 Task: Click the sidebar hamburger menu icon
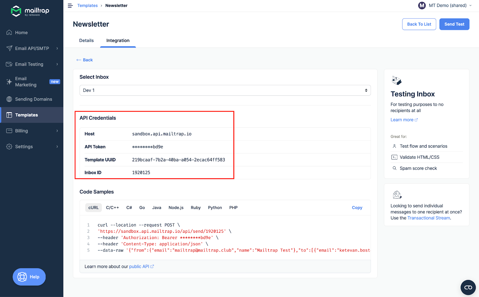70,5
